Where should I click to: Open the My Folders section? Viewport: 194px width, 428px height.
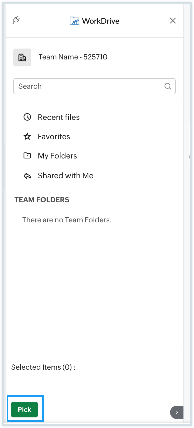(57, 156)
